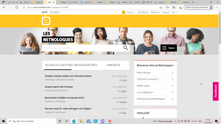Click the yellow smiley user avatar

click(x=123, y=12)
